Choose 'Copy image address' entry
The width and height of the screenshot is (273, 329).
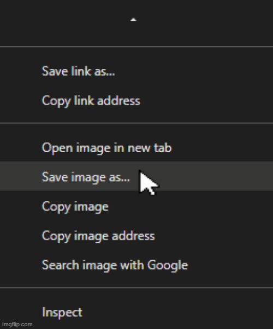coord(136,236)
